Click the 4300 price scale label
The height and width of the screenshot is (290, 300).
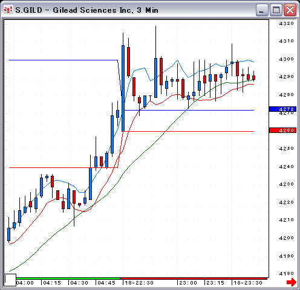point(286,59)
